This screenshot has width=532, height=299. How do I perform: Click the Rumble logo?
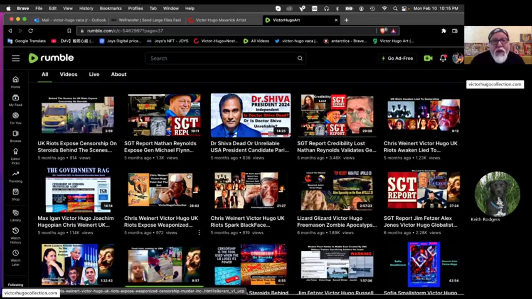pyautogui.click(x=51, y=58)
